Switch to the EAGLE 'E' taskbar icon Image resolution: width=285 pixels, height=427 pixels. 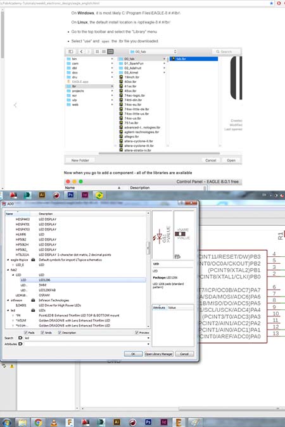tap(179, 423)
